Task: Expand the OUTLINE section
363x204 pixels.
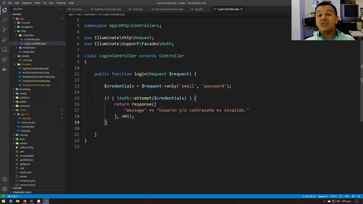Action: (x=18, y=188)
